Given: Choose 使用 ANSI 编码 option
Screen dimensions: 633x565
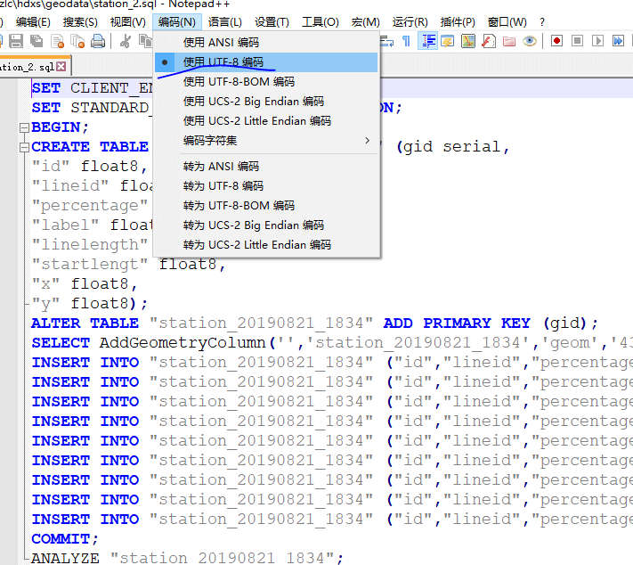Looking at the screenshot, I should click(221, 42).
